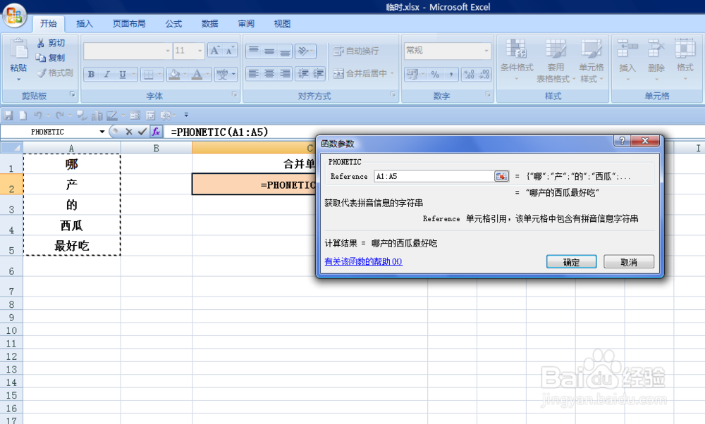Toggle italic formatting
Screen dimensions: 705x424
106,74
